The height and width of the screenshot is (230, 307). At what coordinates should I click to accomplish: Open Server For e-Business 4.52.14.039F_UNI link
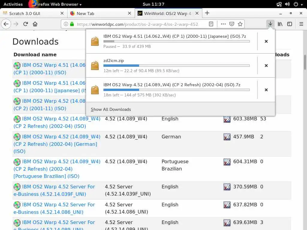pyautogui.click(x=54, y=190)
